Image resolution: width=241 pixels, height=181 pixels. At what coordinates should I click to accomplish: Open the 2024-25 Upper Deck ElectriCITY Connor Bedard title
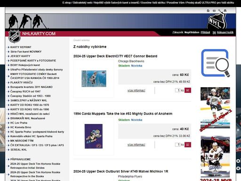pyautogui.click(x=115, y=56)
